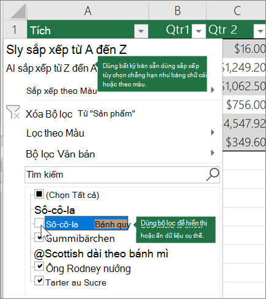Click the select-all corner triangle
The width and height of the screenshot is (266, 299).
[x=18, y=12]
